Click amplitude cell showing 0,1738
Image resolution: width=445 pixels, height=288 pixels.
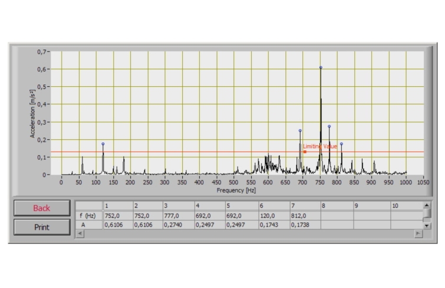tap(304, 225)
